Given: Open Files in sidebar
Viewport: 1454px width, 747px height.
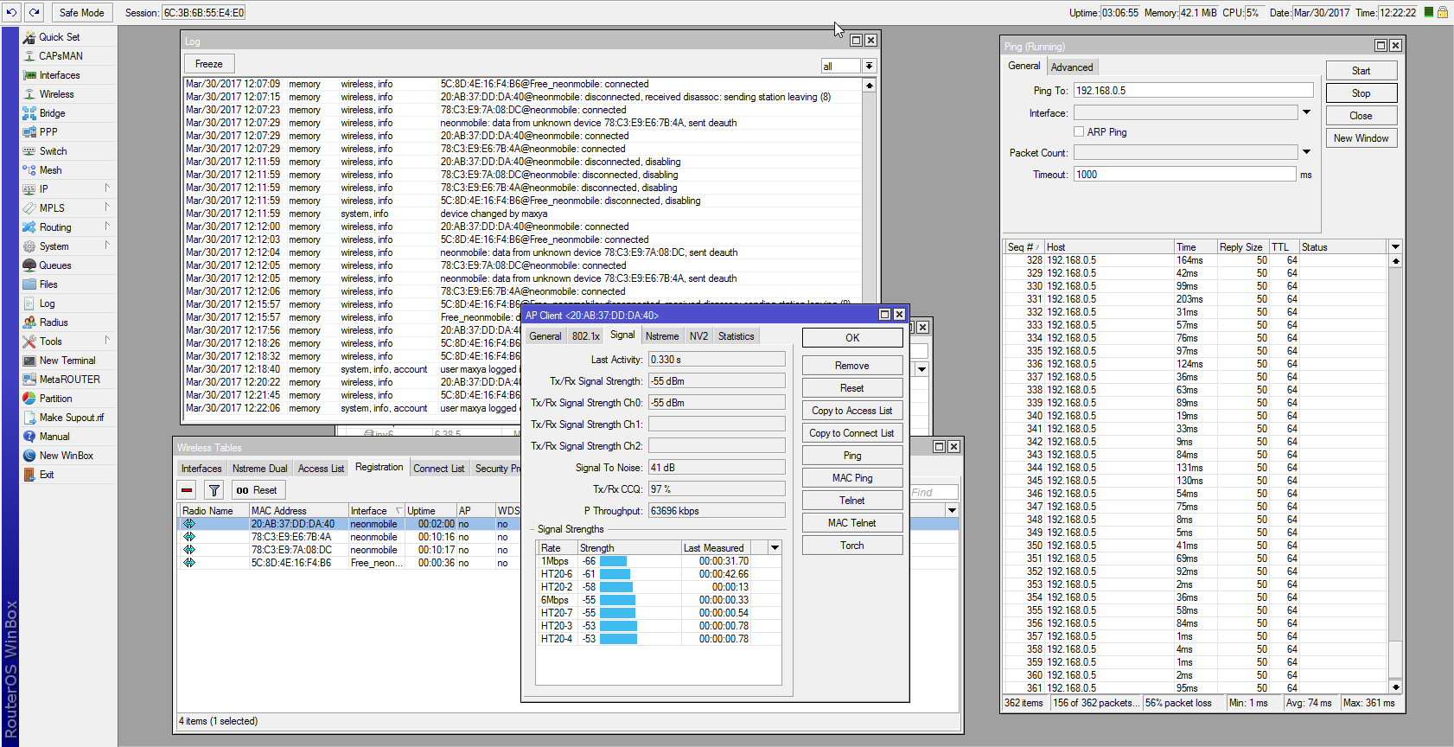Looking at the screenshot, I should [48, 284].
